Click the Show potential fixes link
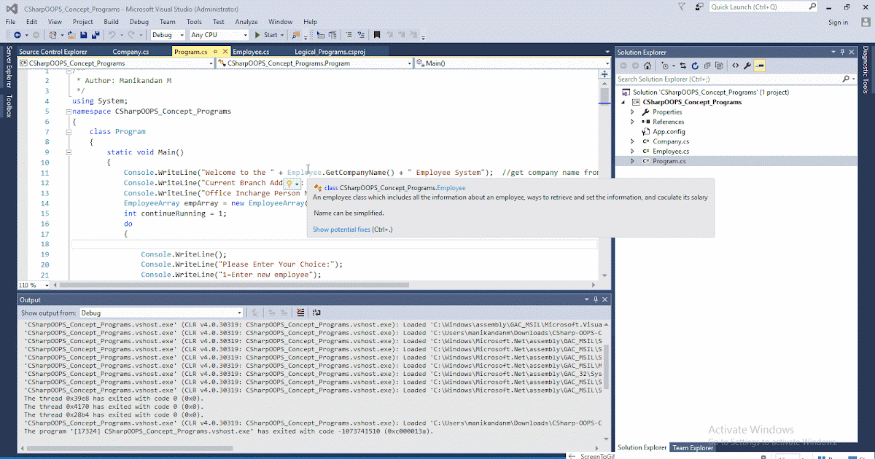Screen dimensions: 875x459 pos(341,229)
